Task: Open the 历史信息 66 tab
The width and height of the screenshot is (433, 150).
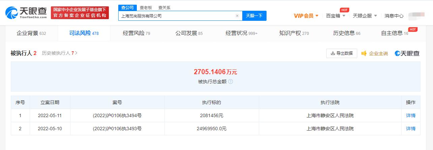Action: pos(347,33)
